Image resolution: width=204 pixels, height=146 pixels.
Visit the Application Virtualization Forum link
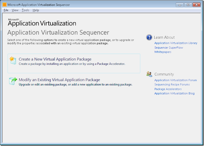click(x=175, y=80)
